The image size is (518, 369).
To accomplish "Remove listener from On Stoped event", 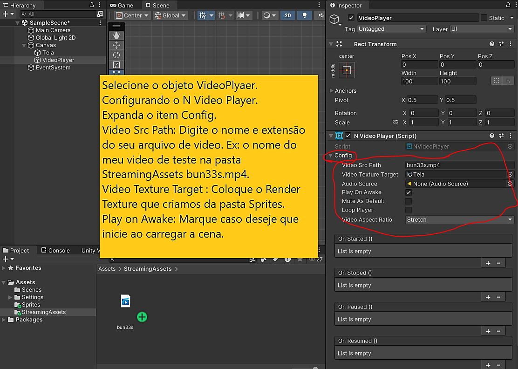I will click(x=498, y=297).
